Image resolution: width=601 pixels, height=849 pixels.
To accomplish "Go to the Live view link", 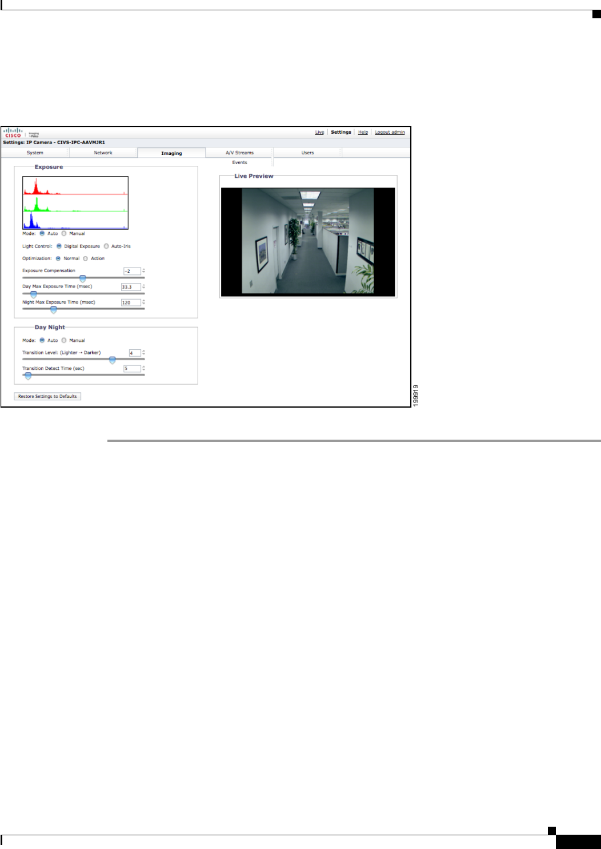I will (x=319, y=132).
